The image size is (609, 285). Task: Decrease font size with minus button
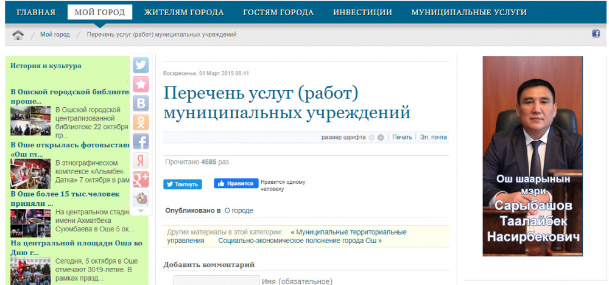tap(371, 138)
